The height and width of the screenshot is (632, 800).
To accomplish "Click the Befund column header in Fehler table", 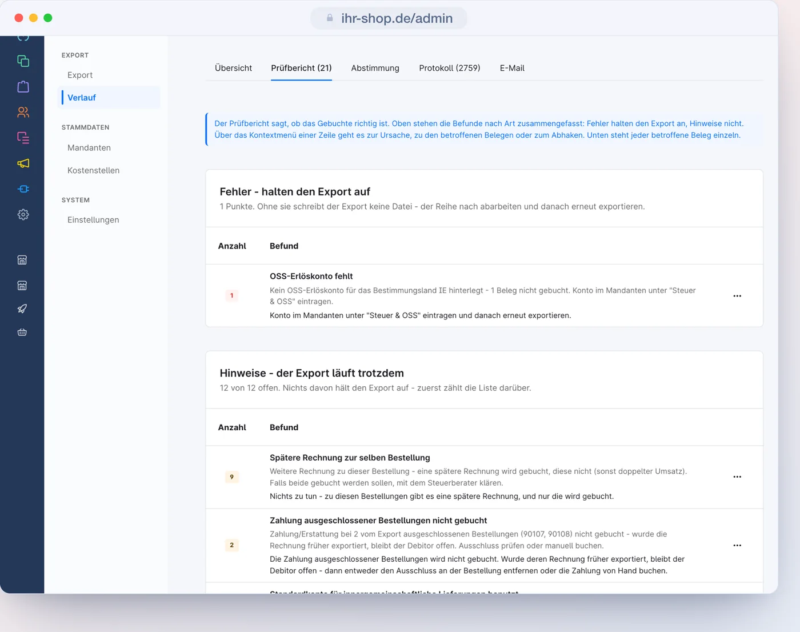I will click(x=284, y=246).
